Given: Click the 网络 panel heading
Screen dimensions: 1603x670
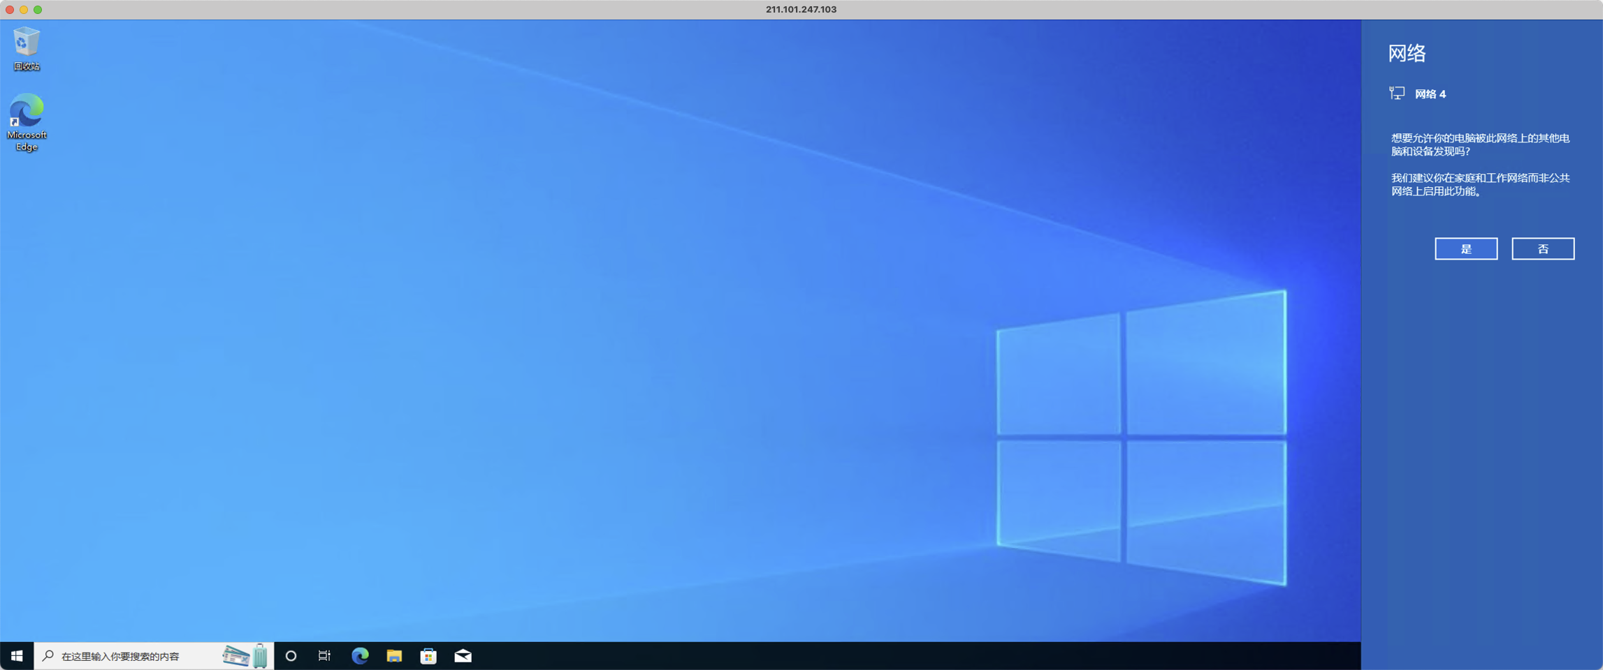Looking at the screenshot, I should tap(1407, 53).
